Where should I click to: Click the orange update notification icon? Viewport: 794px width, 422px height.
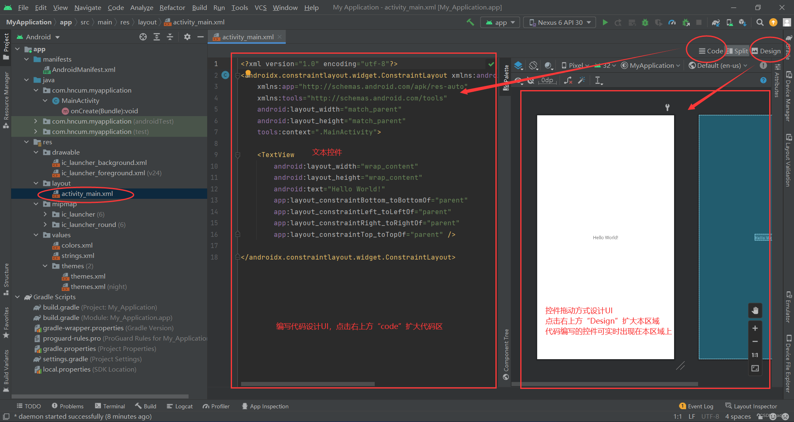[773, 22]
